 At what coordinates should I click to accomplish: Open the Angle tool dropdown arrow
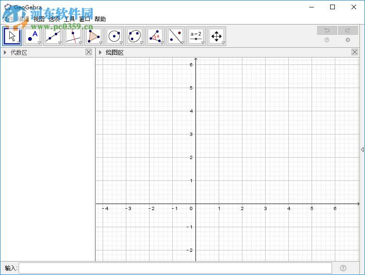162,43
